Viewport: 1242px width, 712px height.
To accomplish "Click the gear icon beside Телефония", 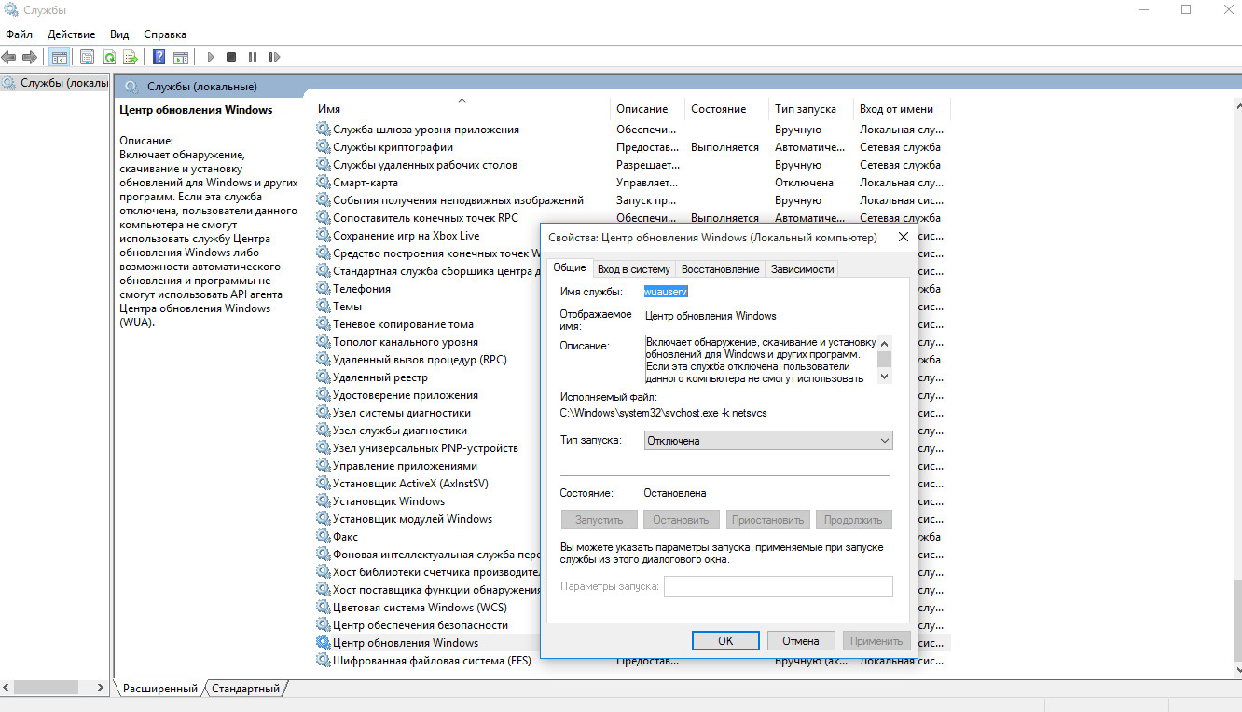I will [x=324, y=289].
